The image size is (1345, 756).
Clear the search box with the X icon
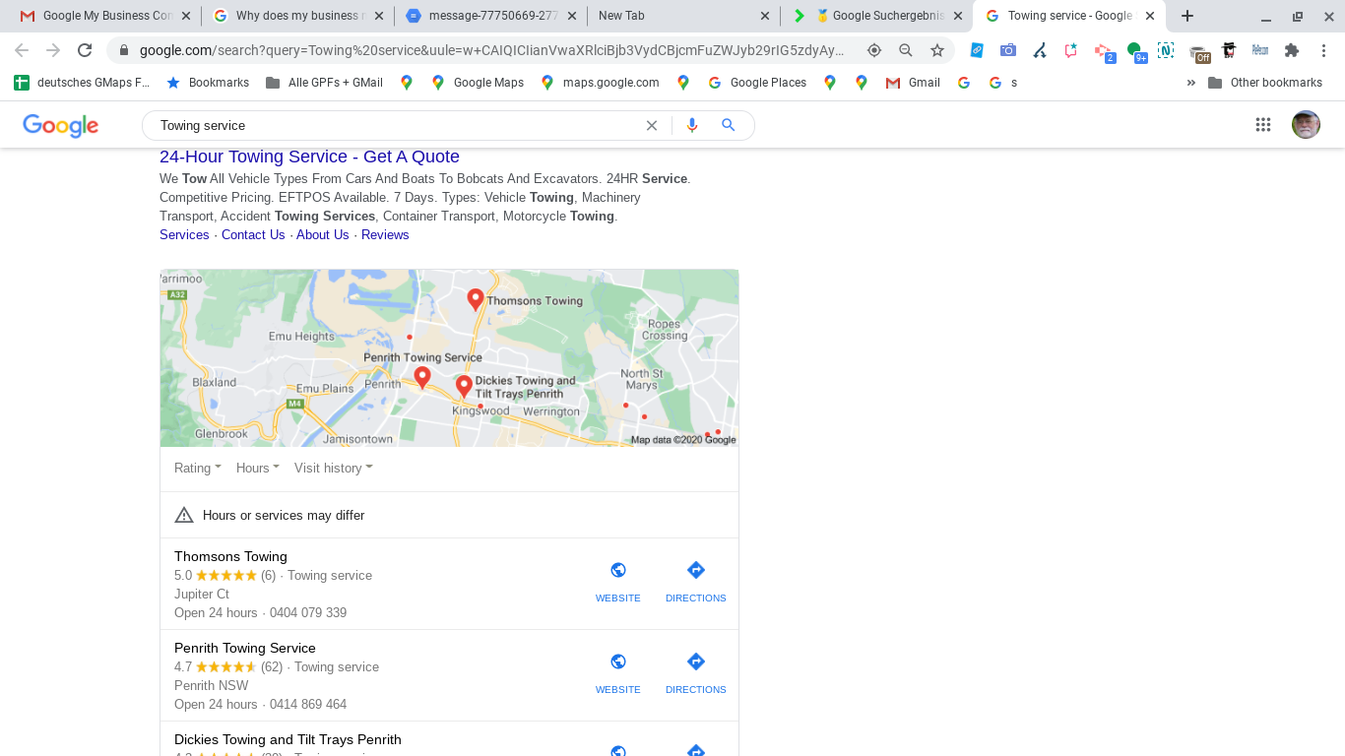point(651,125)
